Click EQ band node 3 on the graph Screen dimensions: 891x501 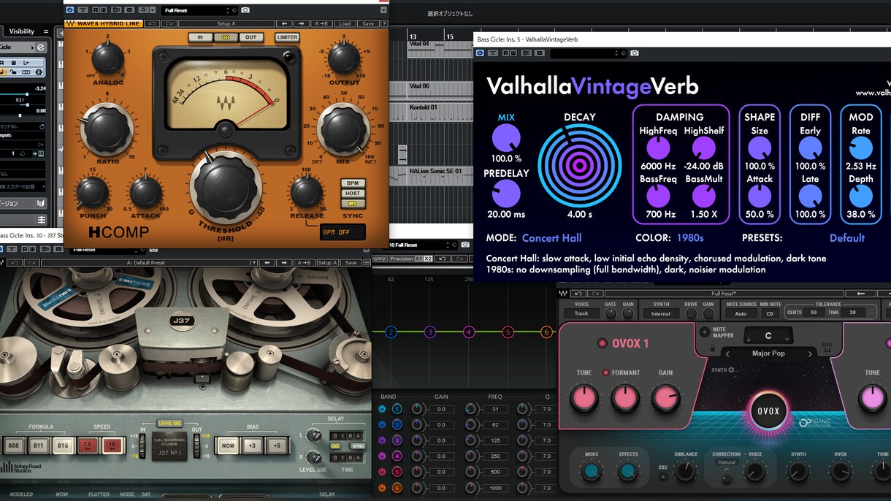point(430,332)
